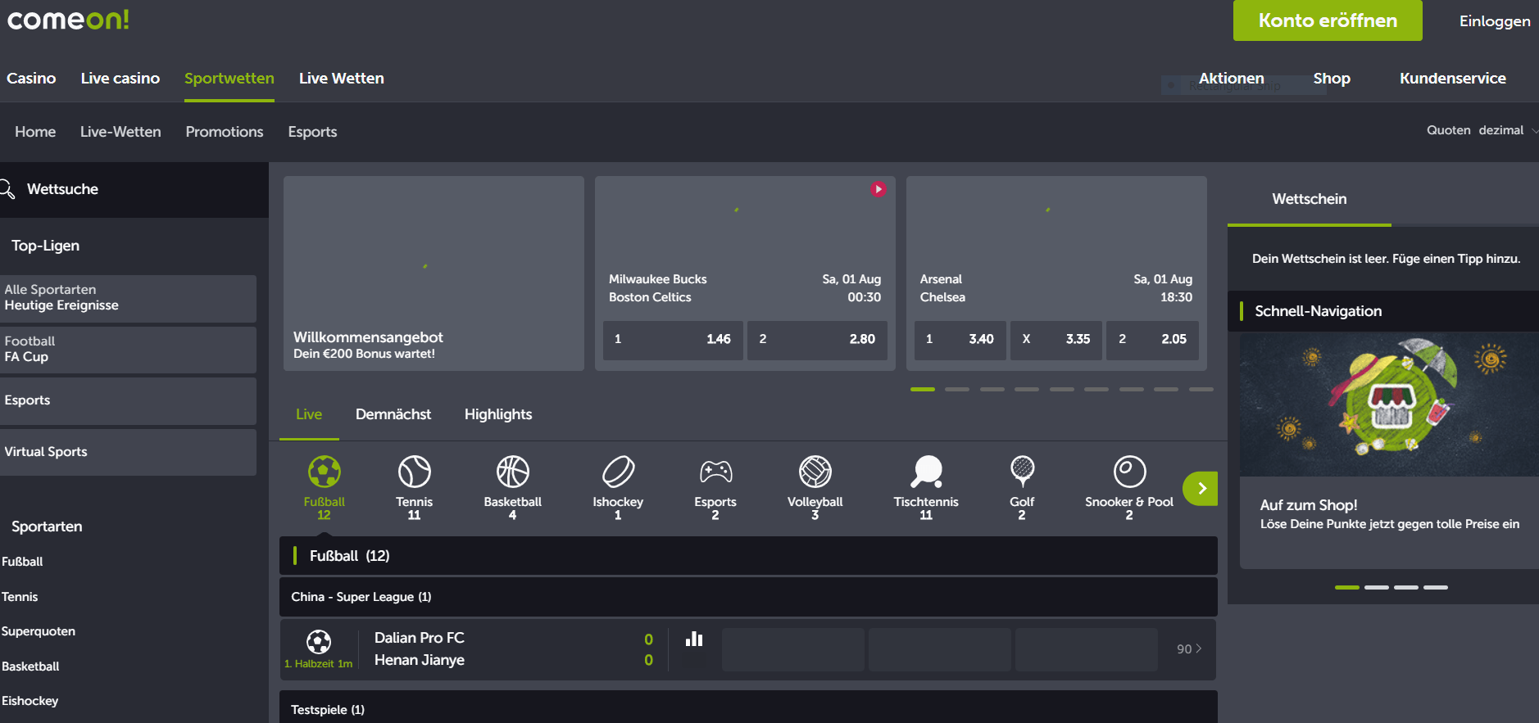Select the Tennis sport icon

coord(414,472)
